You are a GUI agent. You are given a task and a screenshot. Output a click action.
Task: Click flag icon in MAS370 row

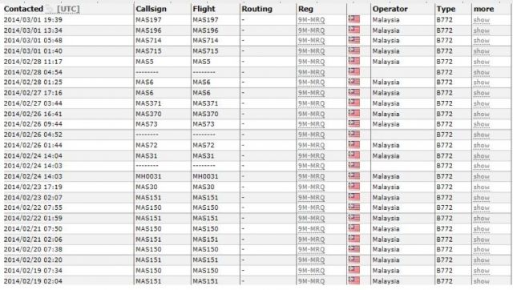click(x=354, y=114)
